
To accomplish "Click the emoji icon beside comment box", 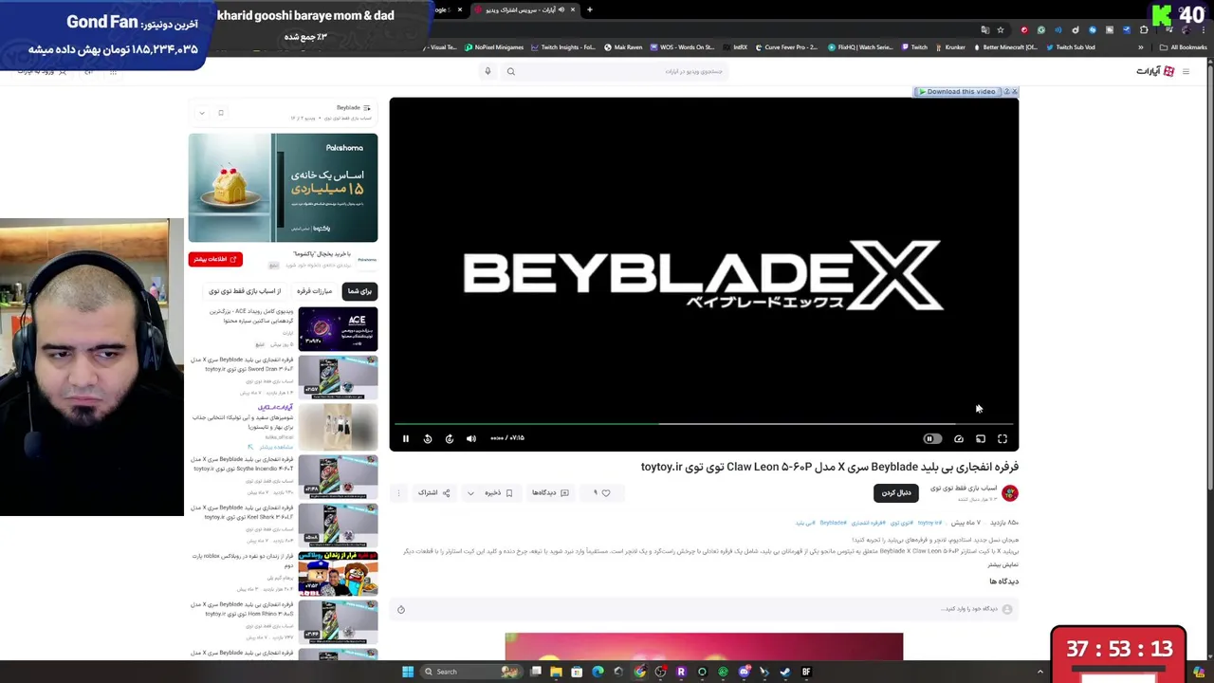I will pos(401,609).
